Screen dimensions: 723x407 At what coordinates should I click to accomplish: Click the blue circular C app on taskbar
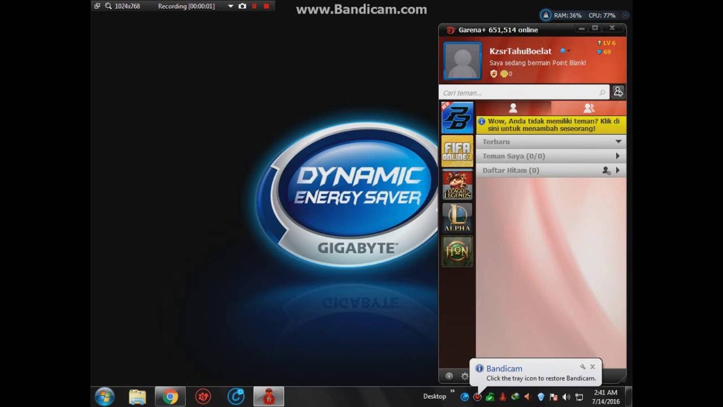pyautogui.click(x=236, y=397)
